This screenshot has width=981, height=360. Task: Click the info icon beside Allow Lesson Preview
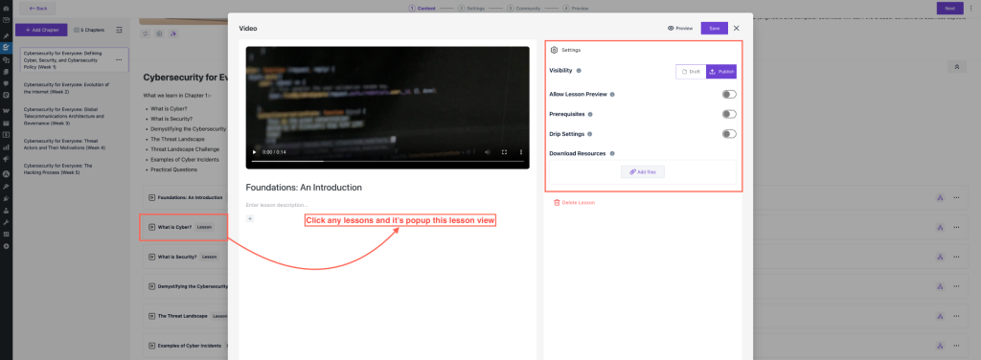pyautogui.click(x=612, y=95)
